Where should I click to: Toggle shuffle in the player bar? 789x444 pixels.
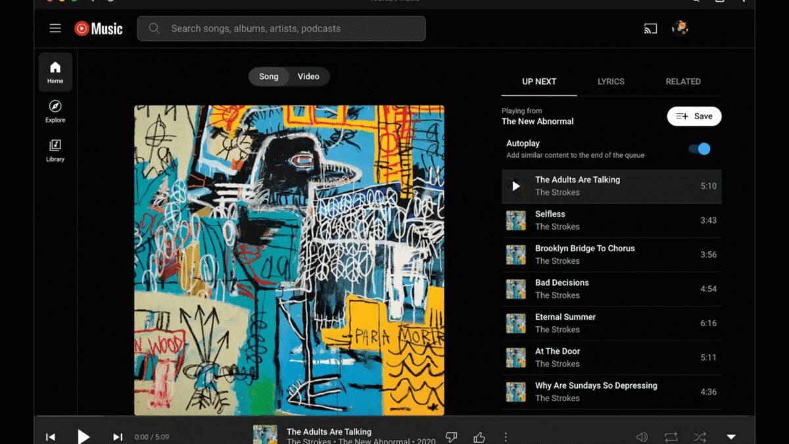pos(700,437)
